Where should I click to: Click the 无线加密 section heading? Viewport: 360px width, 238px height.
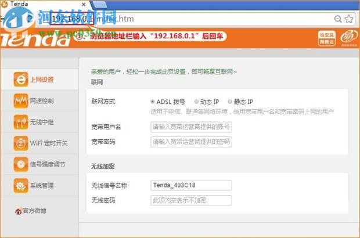pyautogui.click(x=103, y=166)
